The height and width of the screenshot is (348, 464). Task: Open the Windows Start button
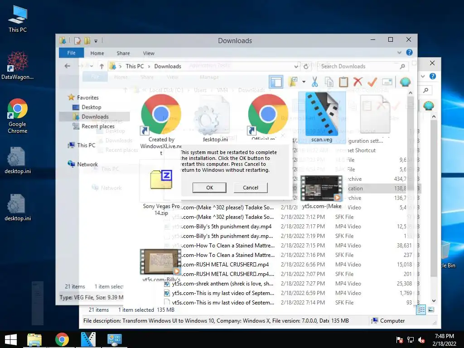click(11, 339)
